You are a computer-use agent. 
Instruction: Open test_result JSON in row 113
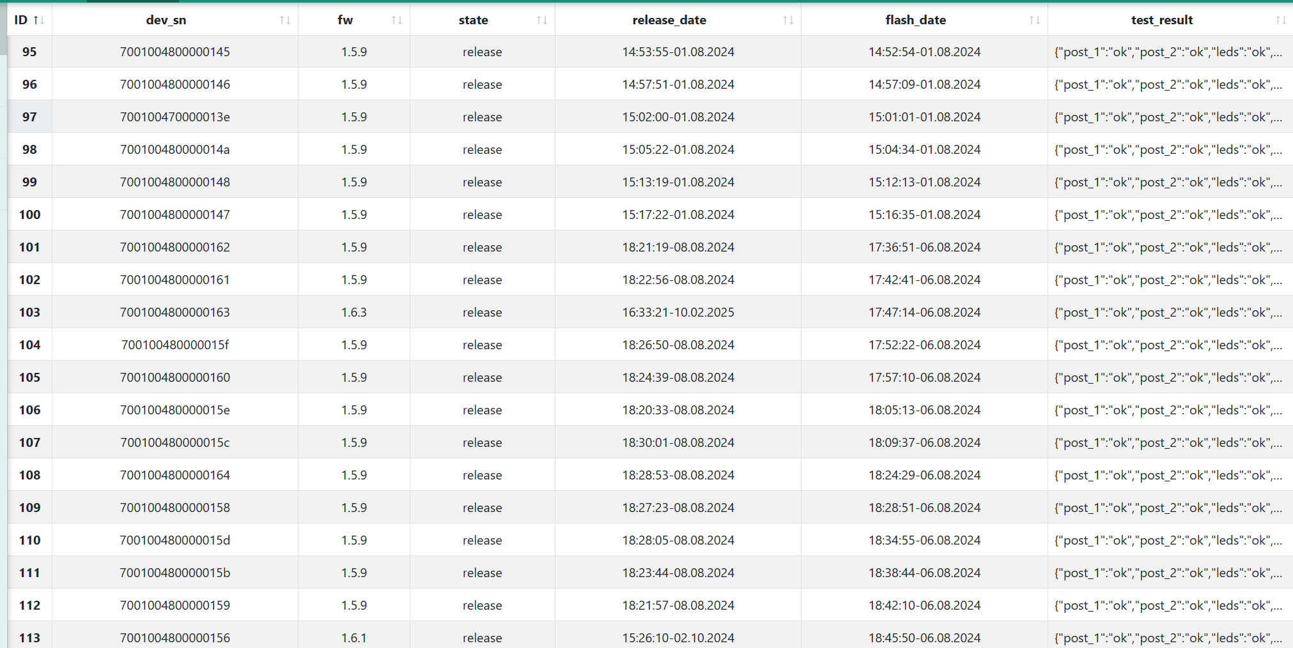tap(1168, 638)
